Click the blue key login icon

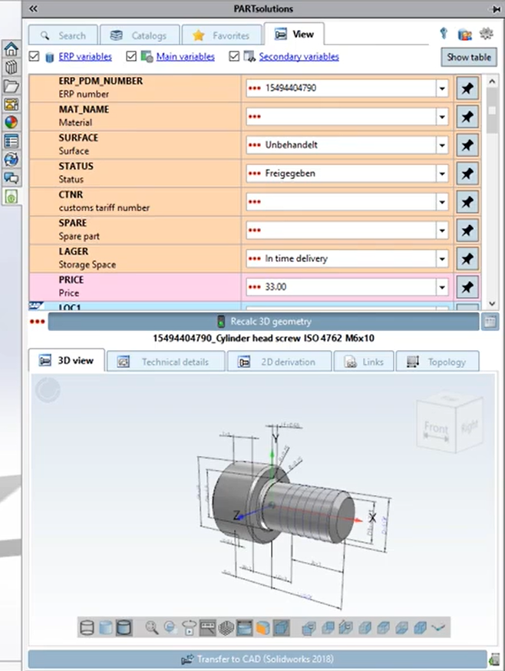tap(444, 33)
